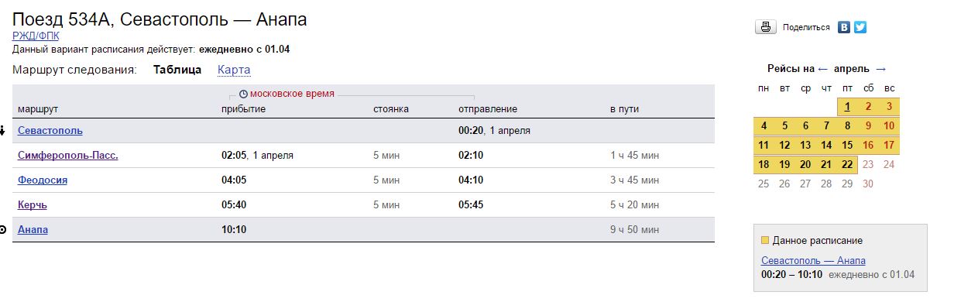Screen dimensions: 954x302
Task: Open Севастополь — Анапа schedule link
Action: pyautogui.click(x=813, y=261)
